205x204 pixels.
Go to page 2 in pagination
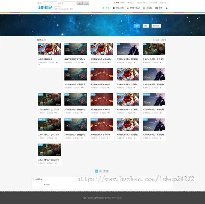click(100, 171)
